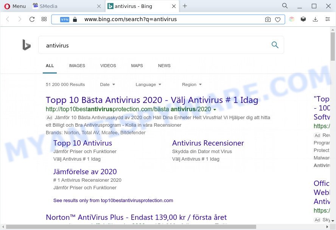The image size is (336, 230).
Task: Expand the Language filter dropdown
Action: (x=148, y=84)
